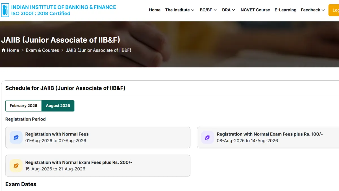Click the blue pen icon for Normal Fees
The width and height of the screenshot is (339, 191).
point(16,138)
